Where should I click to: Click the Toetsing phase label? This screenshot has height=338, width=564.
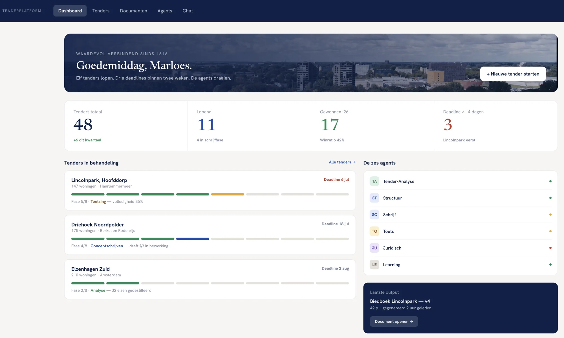tap(98, 201)
